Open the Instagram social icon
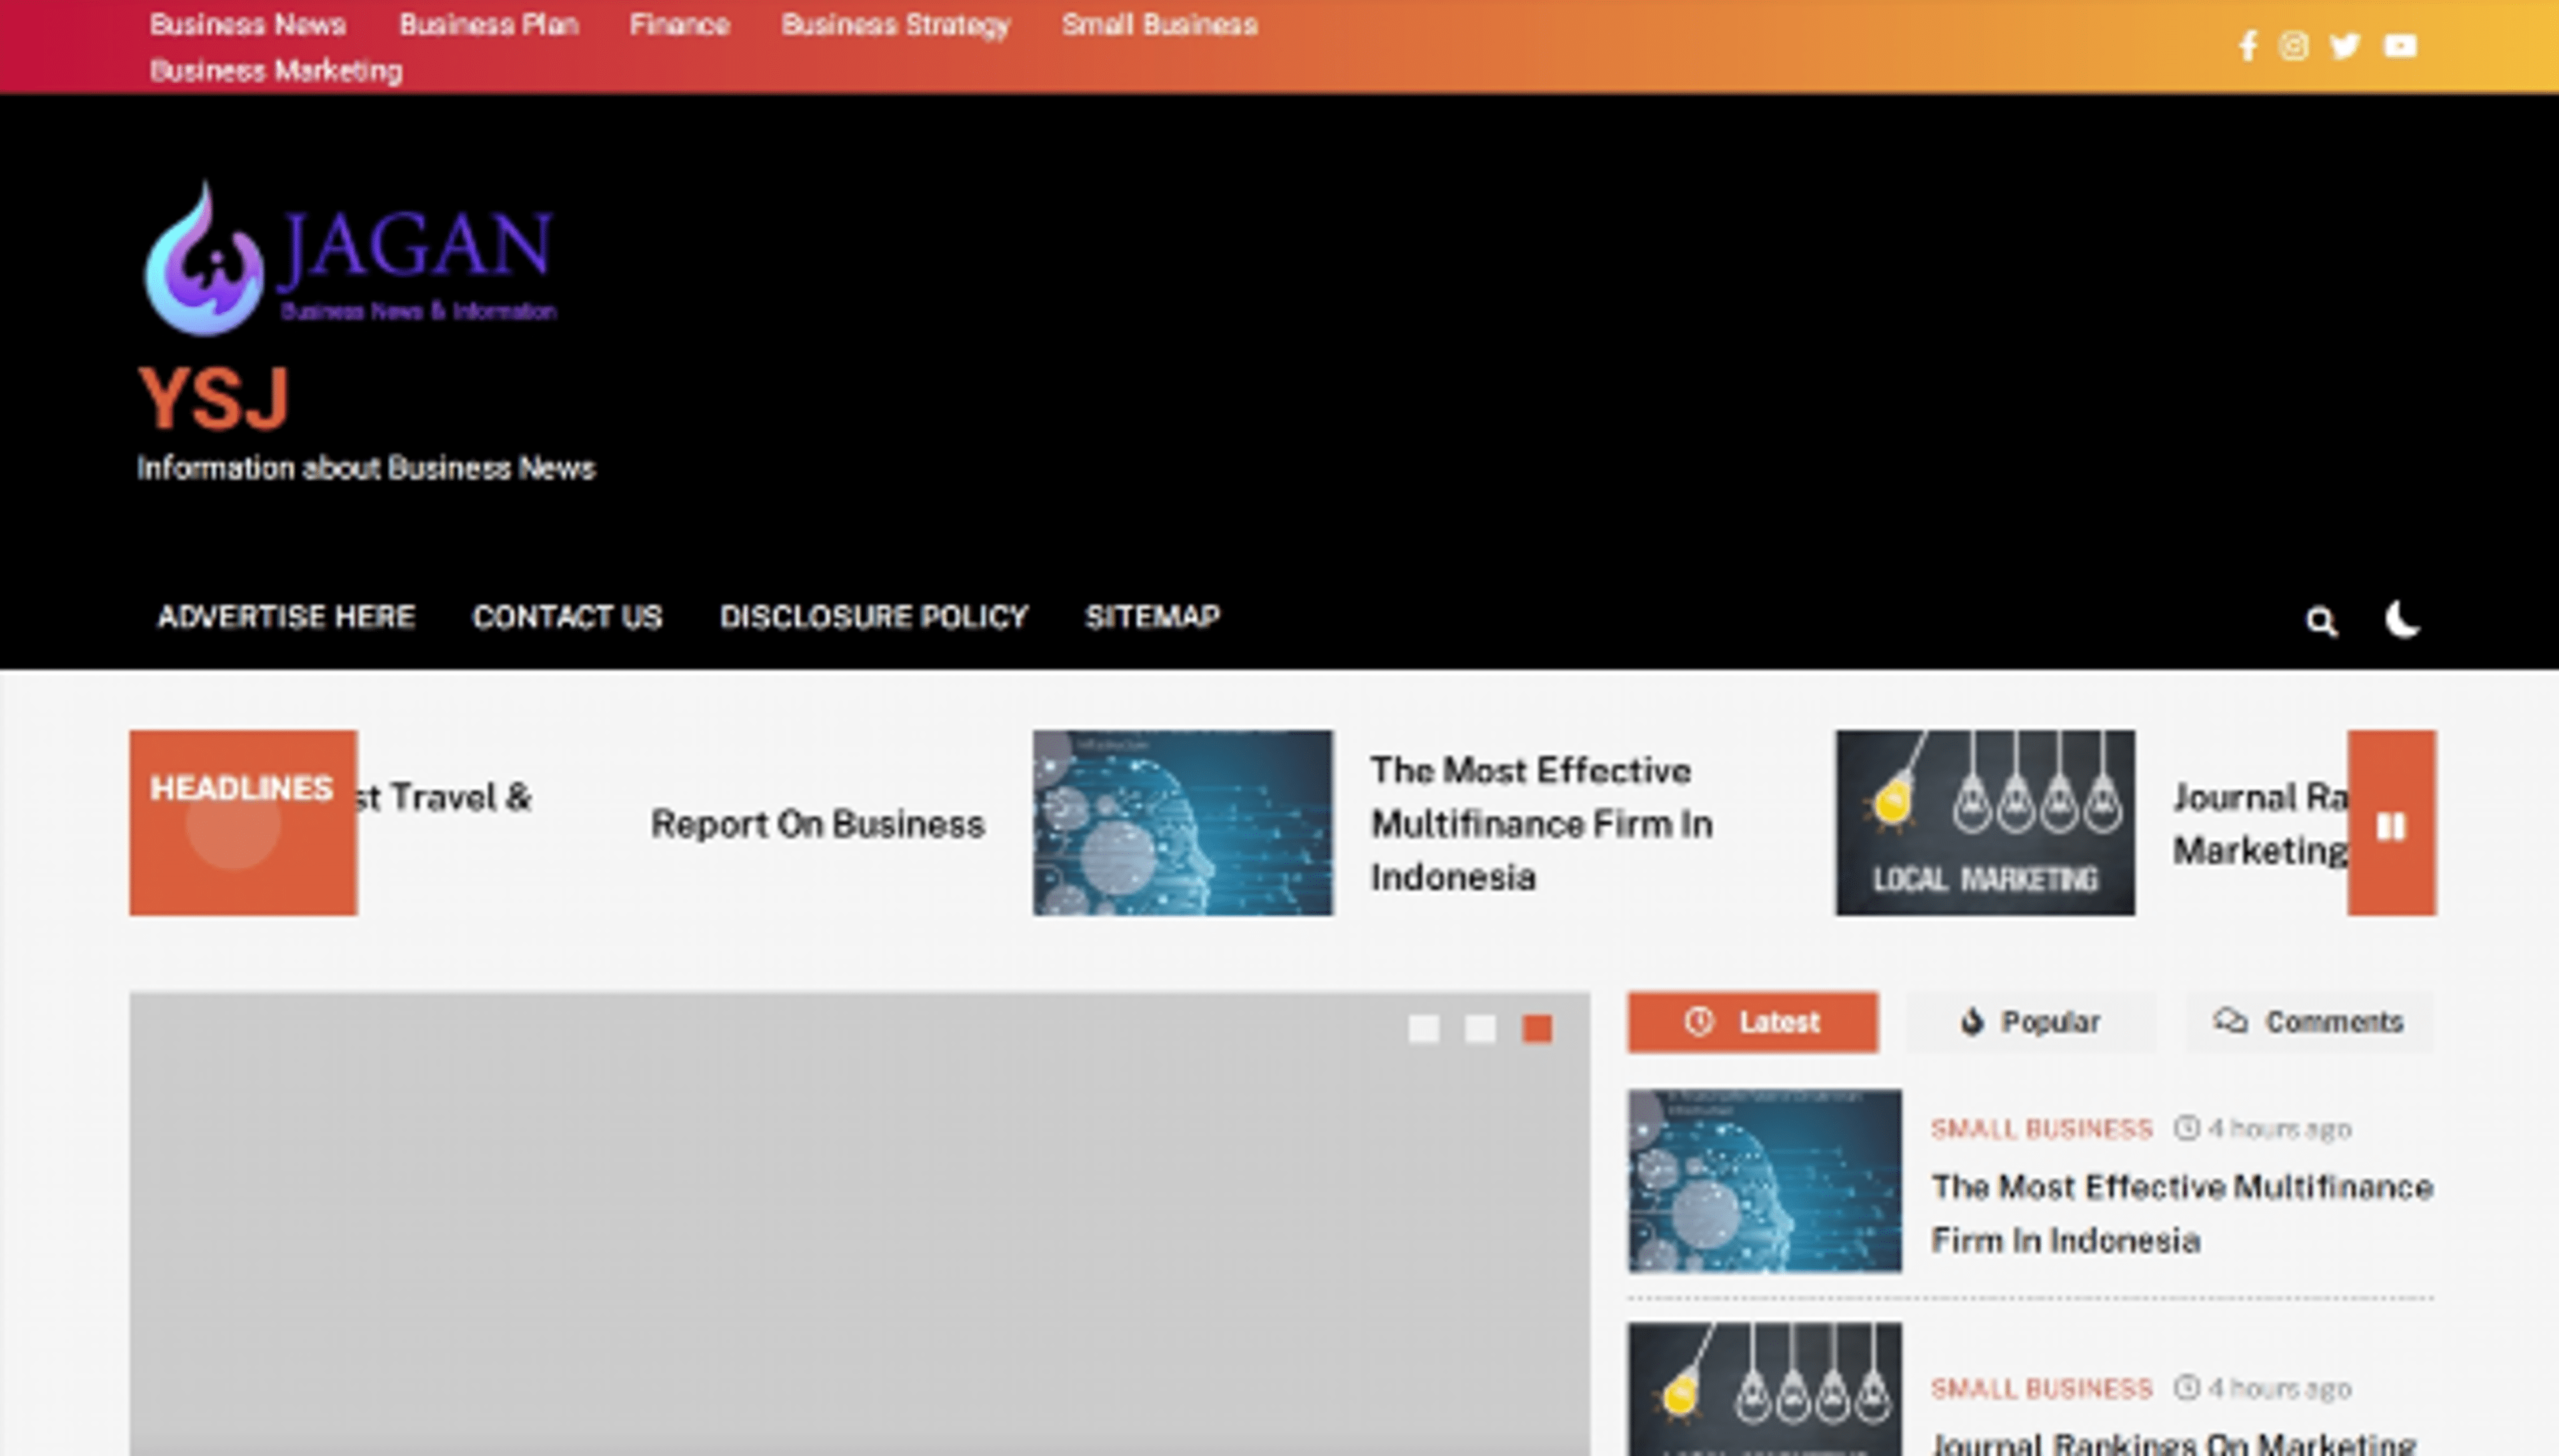2559x1456 pixels. (2293, 46)
